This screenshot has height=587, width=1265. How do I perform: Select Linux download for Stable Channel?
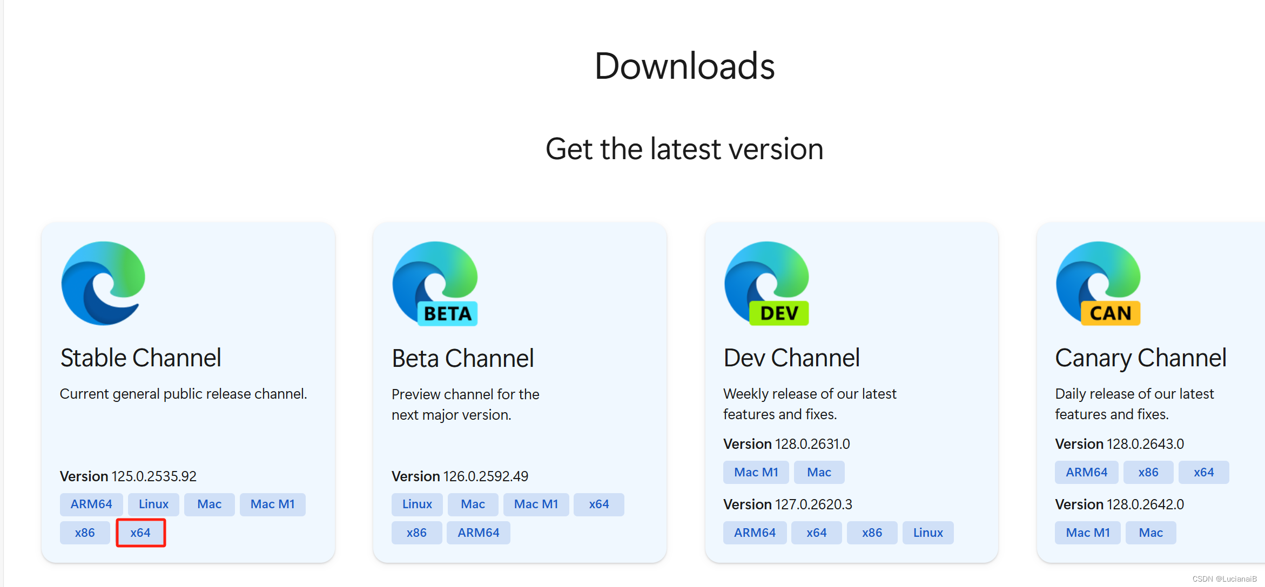click(x=153, y=504)
